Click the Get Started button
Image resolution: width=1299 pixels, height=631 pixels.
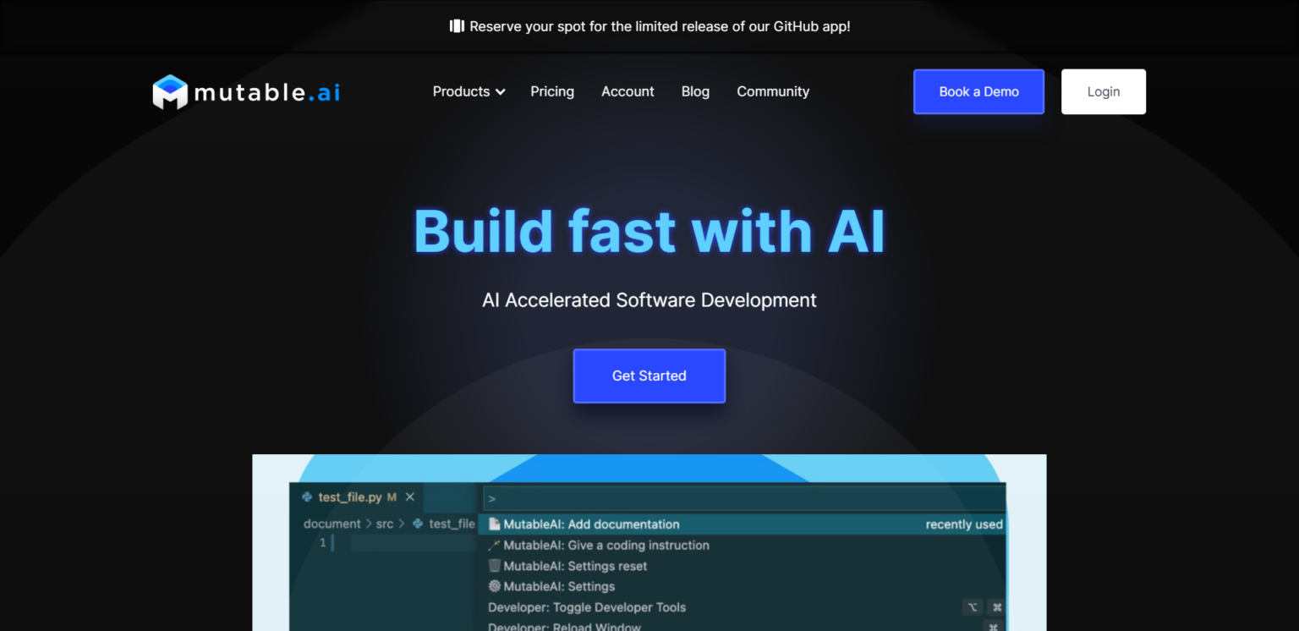(649, 376)
